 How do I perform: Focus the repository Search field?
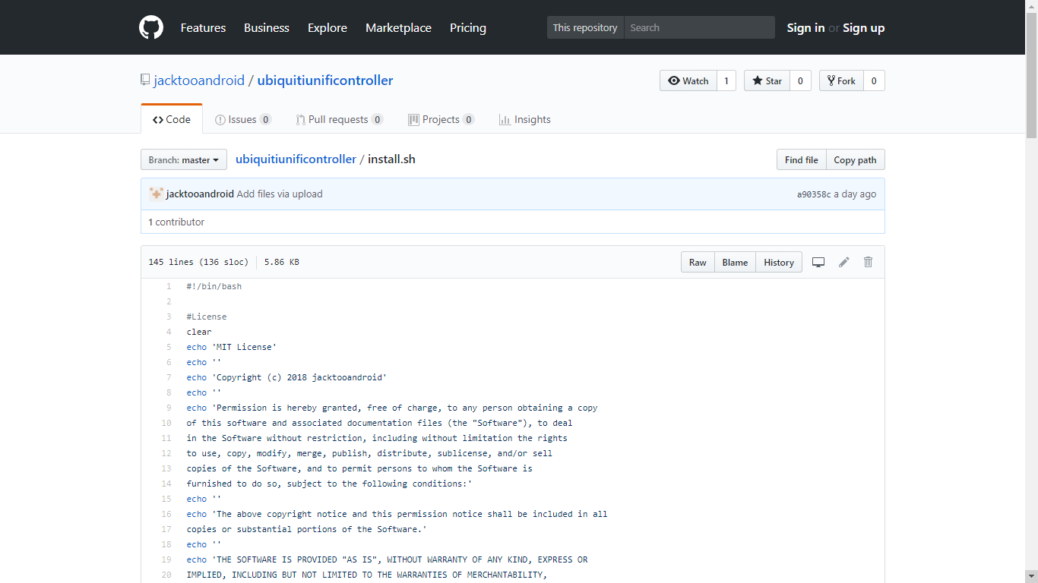[699, 28]
